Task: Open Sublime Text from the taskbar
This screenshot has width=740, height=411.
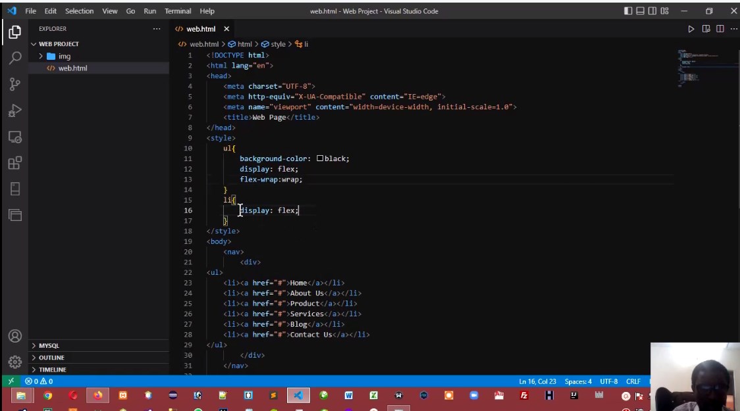Action: pyautogui.click(x=273, y=395)
